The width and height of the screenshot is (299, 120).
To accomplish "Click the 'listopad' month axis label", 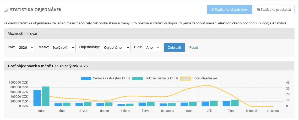I will [x=252, y=111].
